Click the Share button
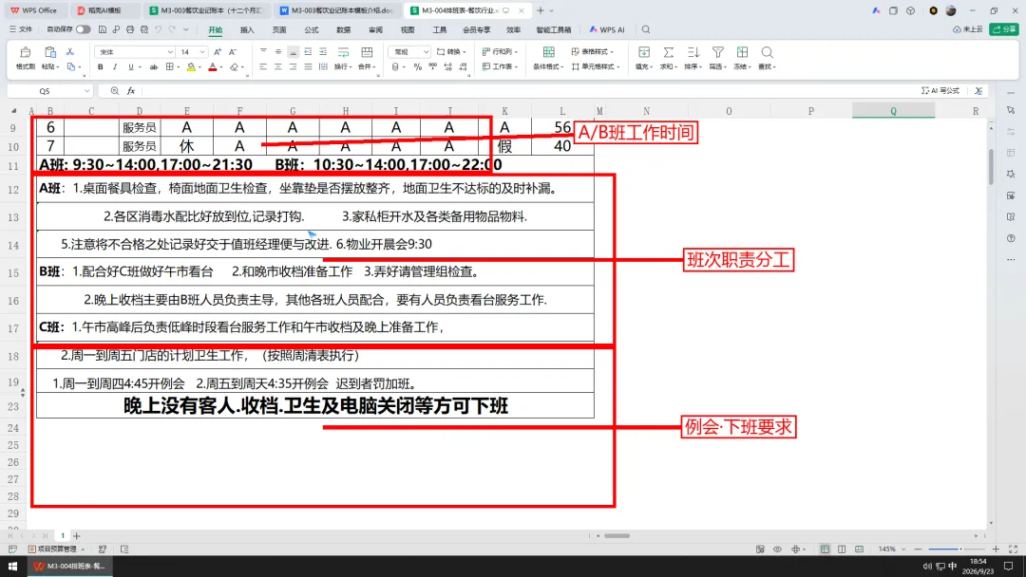The image size is (1026, 577). coord(1004,29)
